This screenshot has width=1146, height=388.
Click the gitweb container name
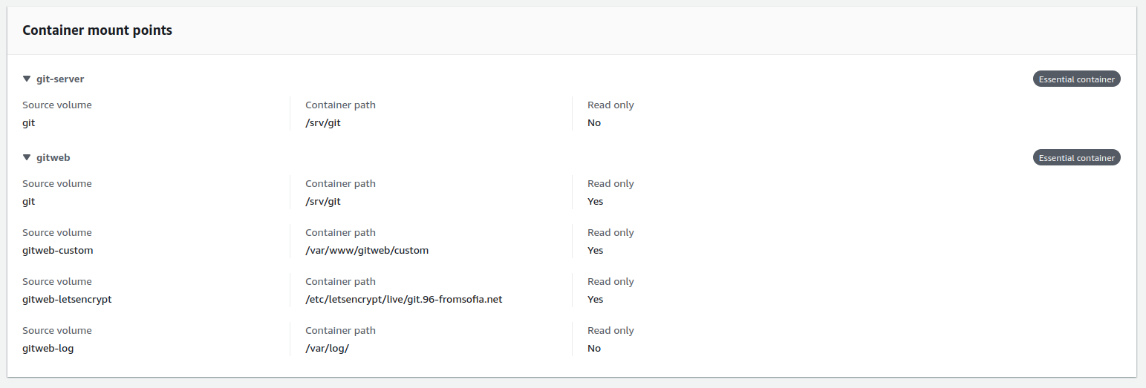[53, 157]
